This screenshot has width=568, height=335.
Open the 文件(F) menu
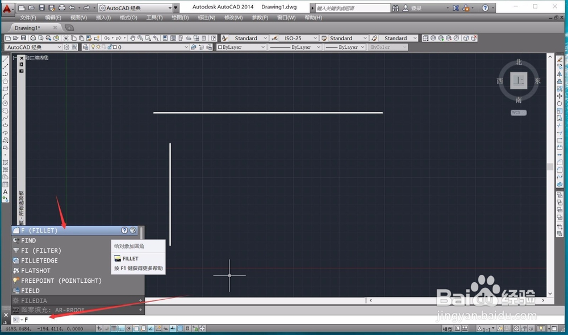[x=28, y=18]
